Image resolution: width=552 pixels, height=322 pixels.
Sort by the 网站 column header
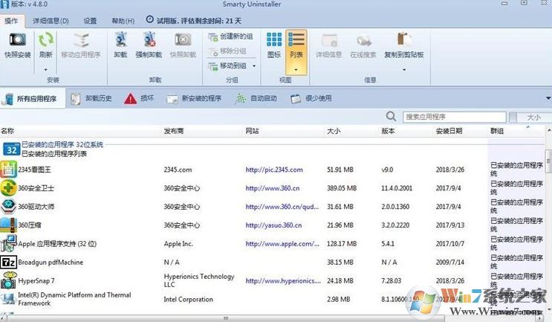[253, 131]
